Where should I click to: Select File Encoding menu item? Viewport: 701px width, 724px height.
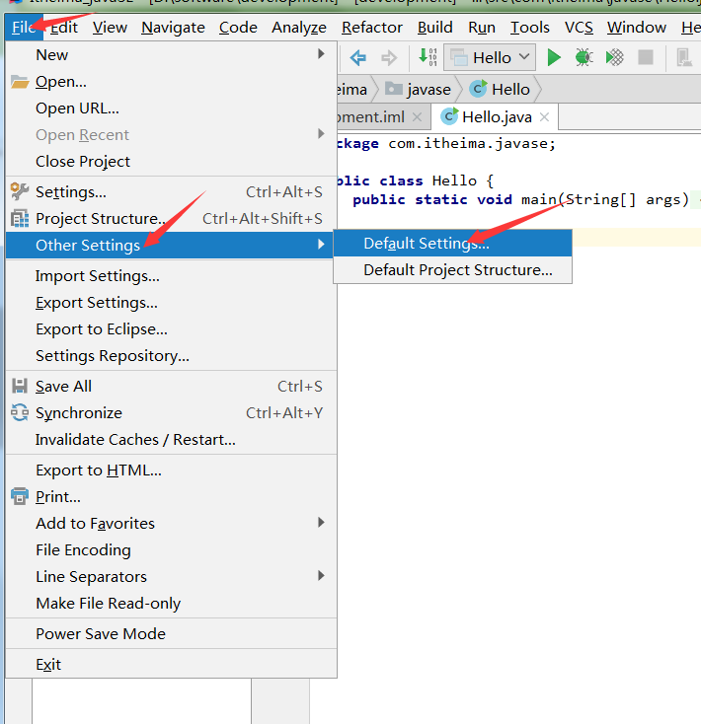point(171,550)
